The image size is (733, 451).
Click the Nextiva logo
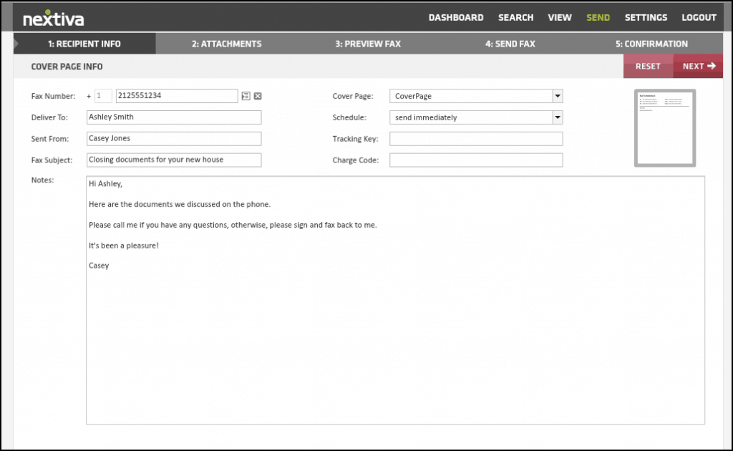point(52,18)
